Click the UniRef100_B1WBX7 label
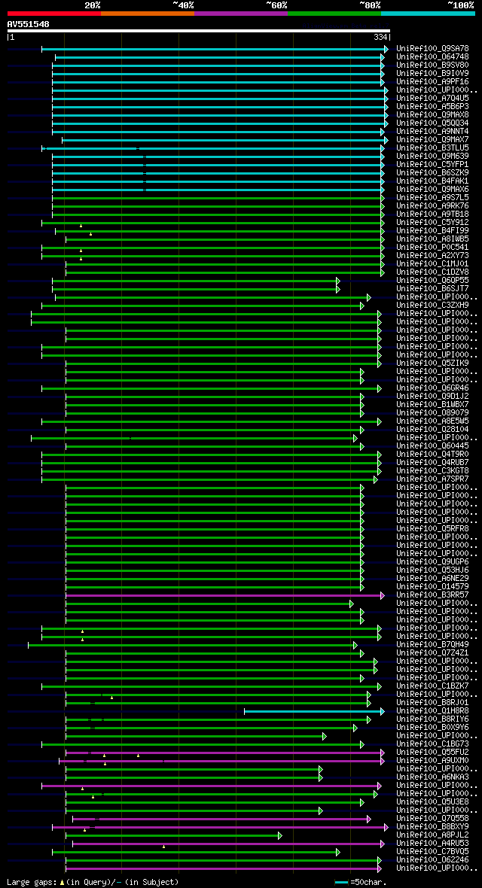Screen dimensions: 482x888 [432, 404]
